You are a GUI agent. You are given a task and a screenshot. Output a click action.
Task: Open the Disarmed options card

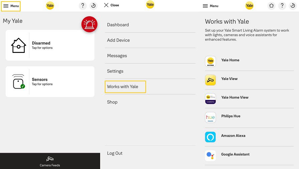click(x=50, y=45)
